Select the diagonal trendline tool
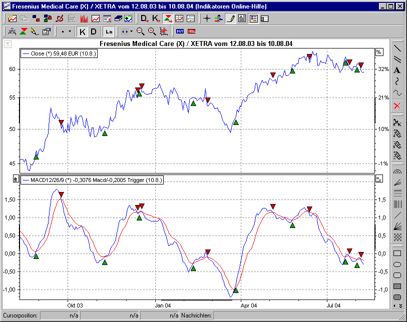The width and height of the screenshot is (407, 322). 398,48
